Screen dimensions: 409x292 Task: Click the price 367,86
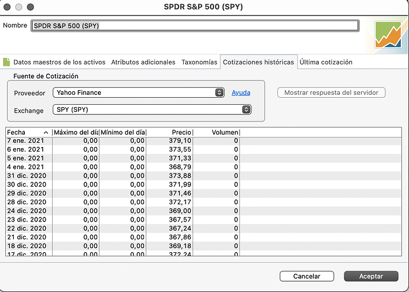180,237
